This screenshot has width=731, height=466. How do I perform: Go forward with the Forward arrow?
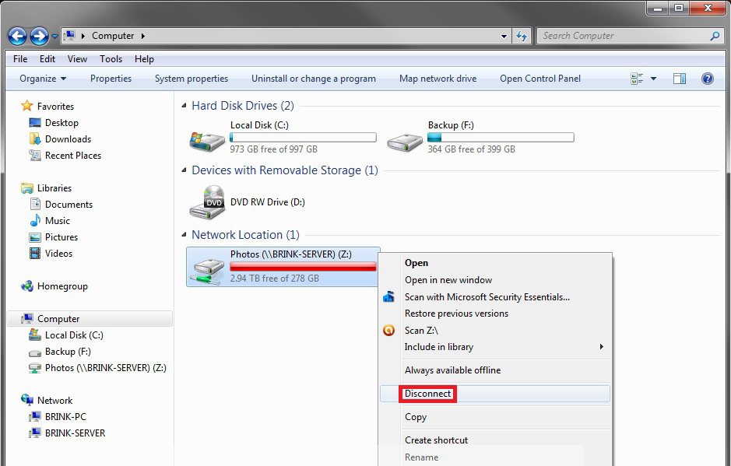(x=39, y=36)
